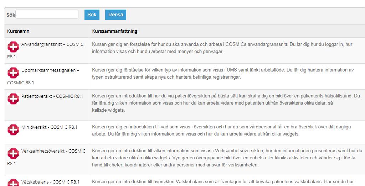
Task: Click the Kurssammanfattning column header
Action: pyautogui.click(x=115, y=31)
